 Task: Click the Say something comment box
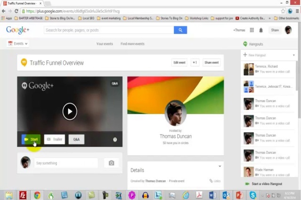click(66, 163)
